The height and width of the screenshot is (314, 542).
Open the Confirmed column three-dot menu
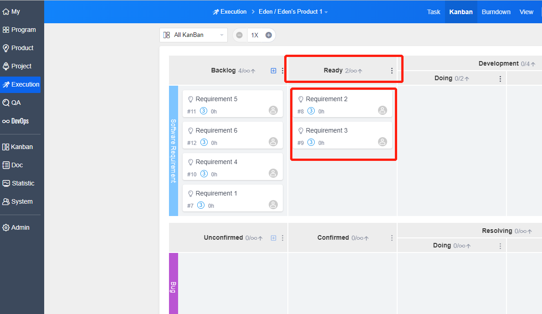[x=392, y=238]
